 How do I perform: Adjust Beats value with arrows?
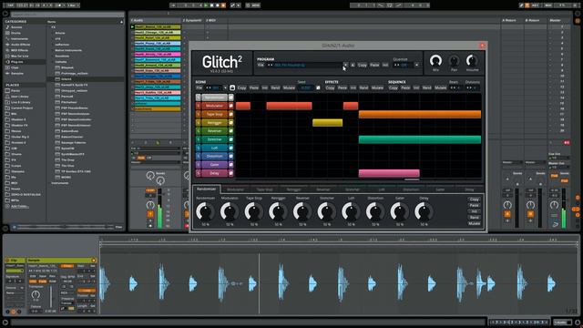pyautogui.click(x=453, y=87)
